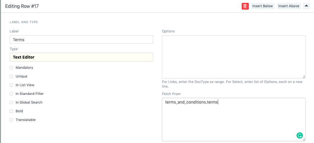
Task: Click the Grammarly icon in Fetch From
Action: point(299,135)
